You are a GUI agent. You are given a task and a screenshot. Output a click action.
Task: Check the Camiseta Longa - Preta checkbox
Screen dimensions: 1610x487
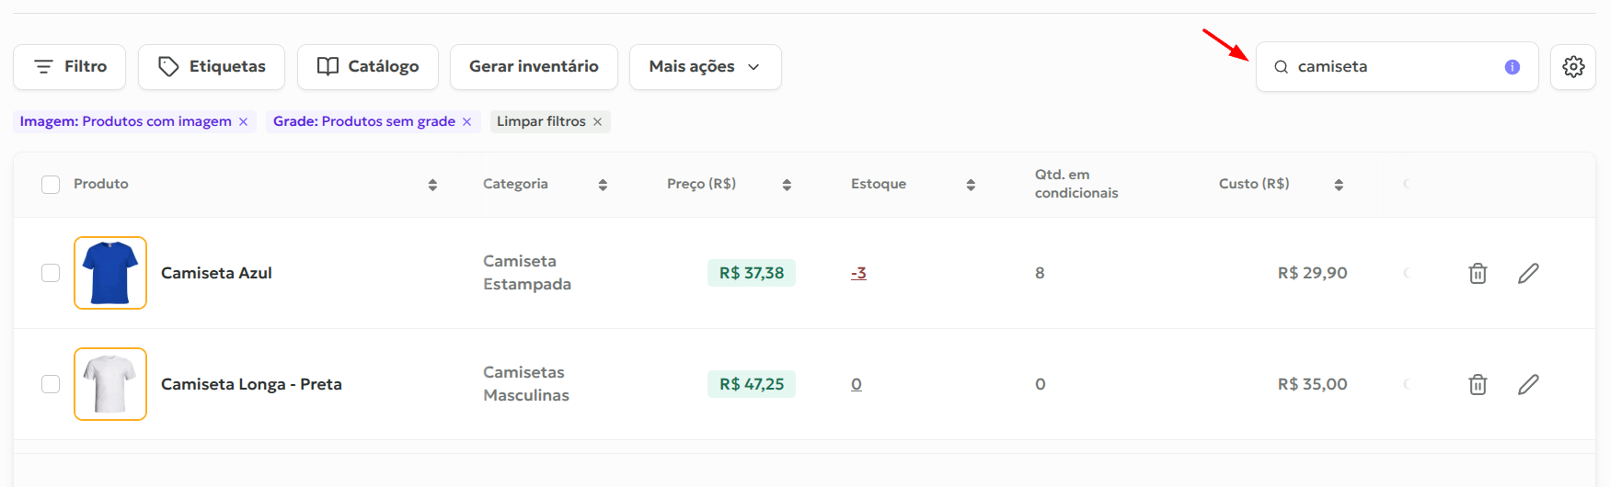pos(51,384)
